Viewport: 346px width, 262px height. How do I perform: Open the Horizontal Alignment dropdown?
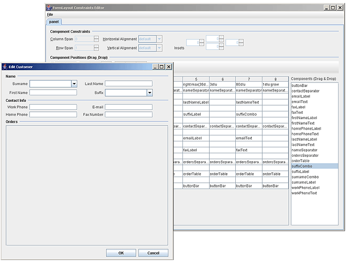(159, 39)
